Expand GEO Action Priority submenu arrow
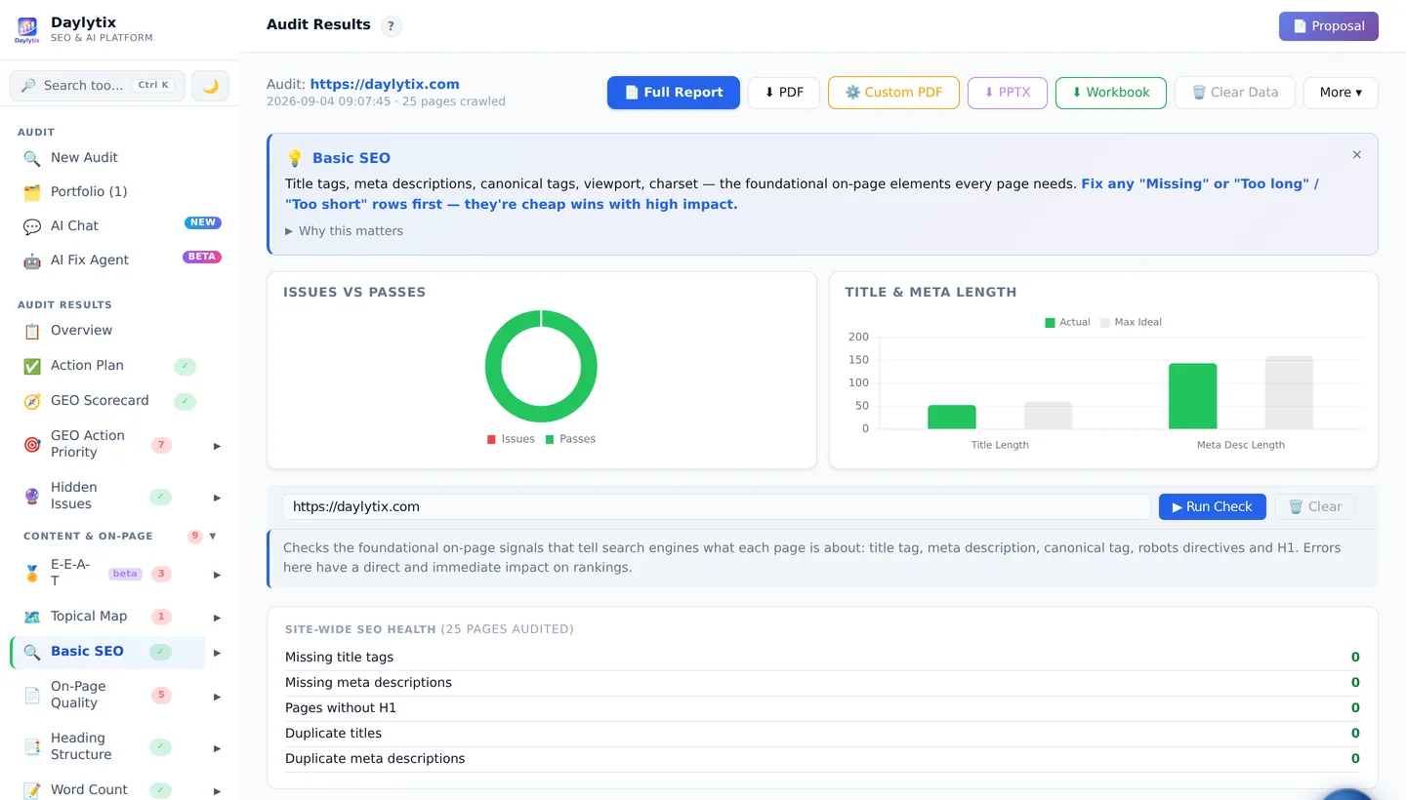1406x800 pixels. coord(217,446)
